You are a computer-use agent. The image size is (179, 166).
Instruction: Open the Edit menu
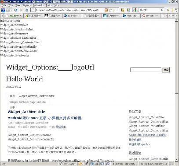coord(11,5)
